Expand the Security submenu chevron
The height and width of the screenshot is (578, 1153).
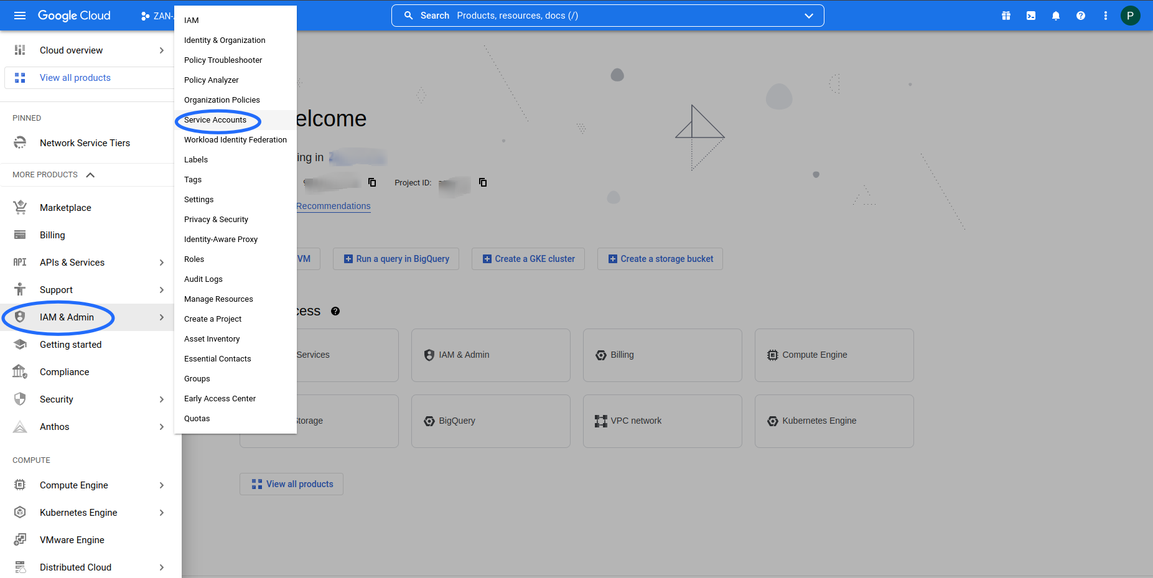point(162,399)
